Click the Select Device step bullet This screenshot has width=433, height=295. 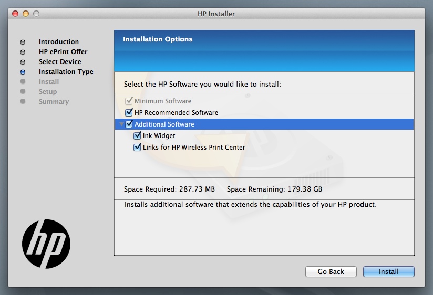[x=23, y=62]
